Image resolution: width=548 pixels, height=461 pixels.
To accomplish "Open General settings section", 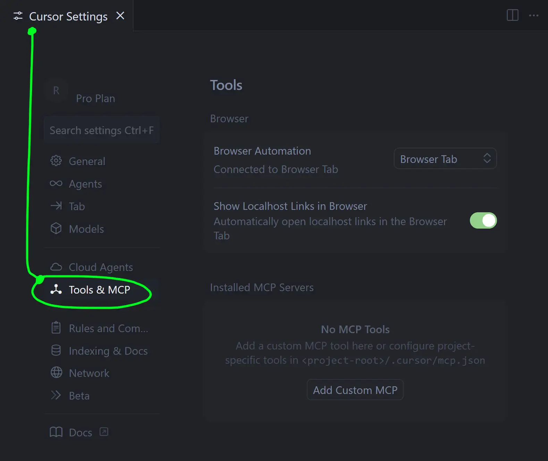I will (x=87, y=161).
